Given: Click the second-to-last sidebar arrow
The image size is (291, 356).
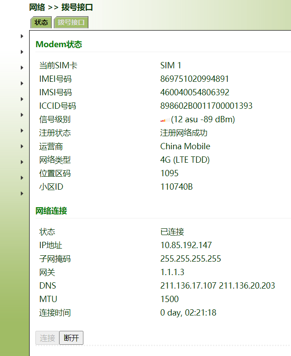Looking at the screenshot, I should [x=22, y=178].
